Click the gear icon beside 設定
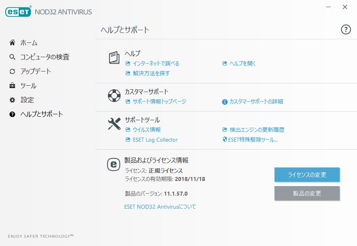Viewport: 357px width, 246px height. [12, 100]
